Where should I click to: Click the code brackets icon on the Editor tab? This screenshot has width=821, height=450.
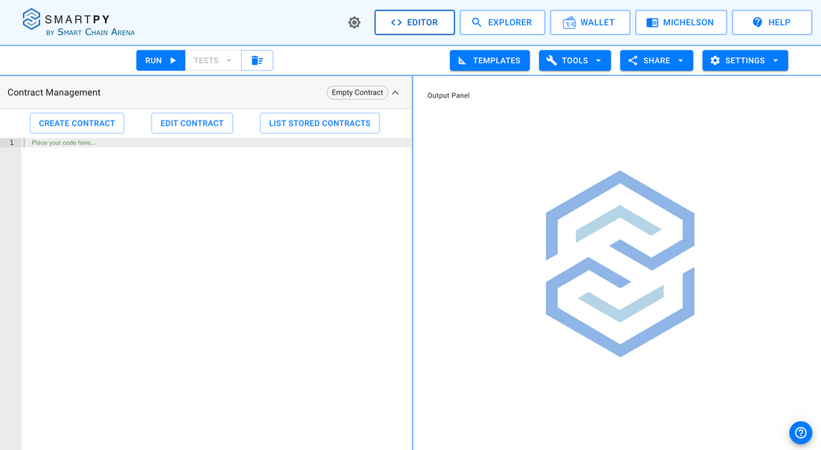(395, 22)
